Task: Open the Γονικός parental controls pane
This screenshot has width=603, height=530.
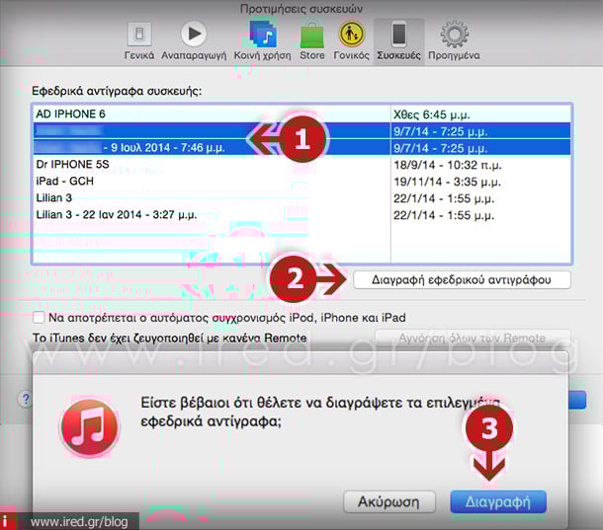Action: pos(351,41)
